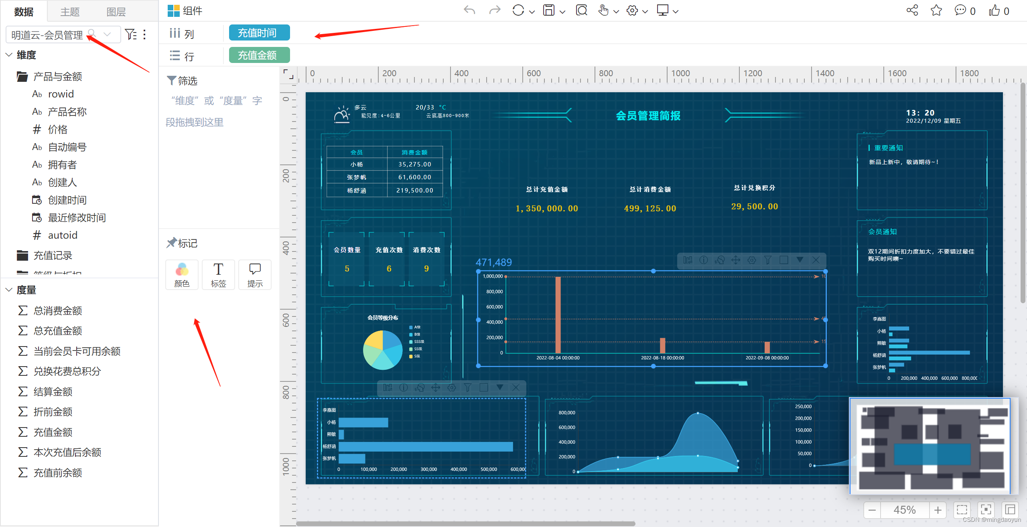This screenshot has height=527, width=1027.
Task: Click the 45% zoom level field
Action: click(905, 510)
